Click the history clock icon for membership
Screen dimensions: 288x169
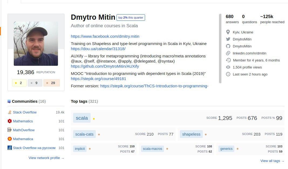228,60
